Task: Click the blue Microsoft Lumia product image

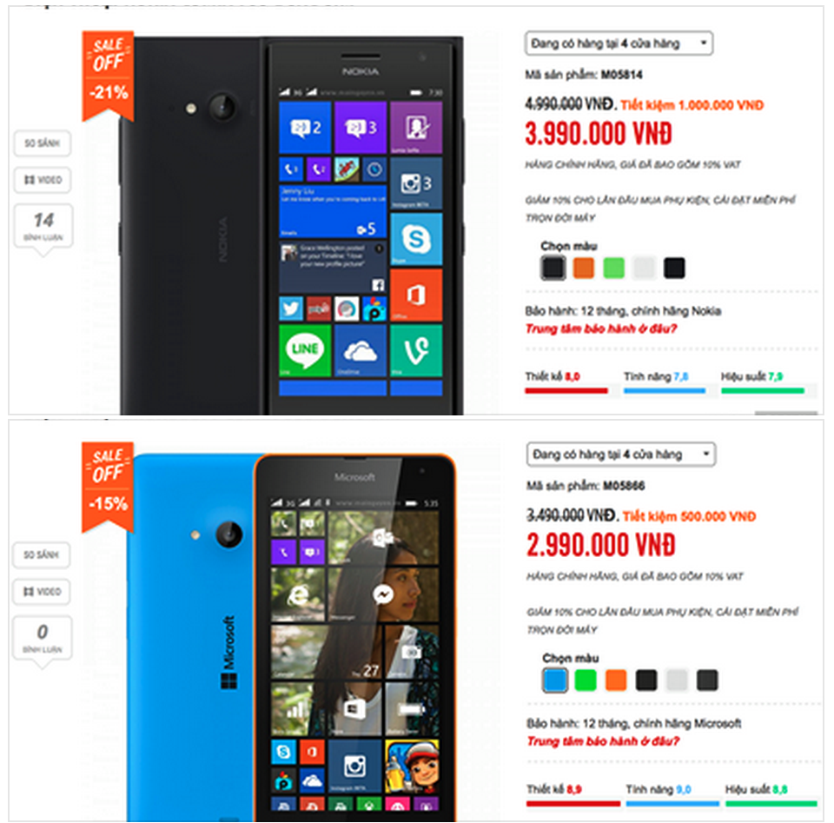Action: coord(292,637)
